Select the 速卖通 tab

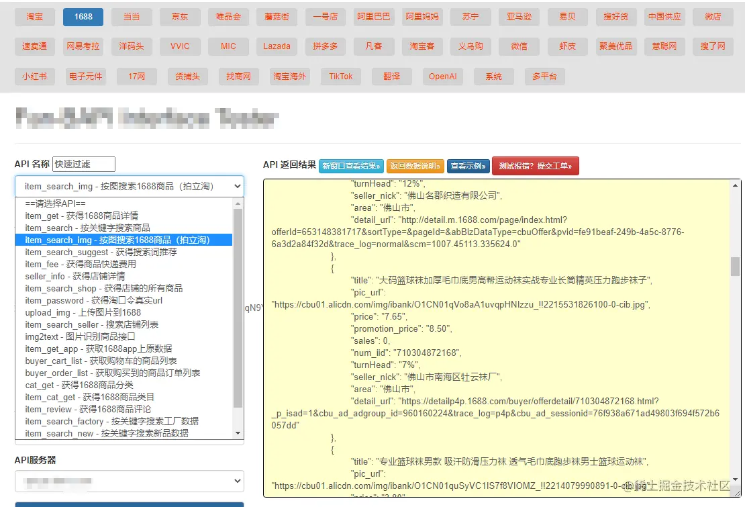35,46
